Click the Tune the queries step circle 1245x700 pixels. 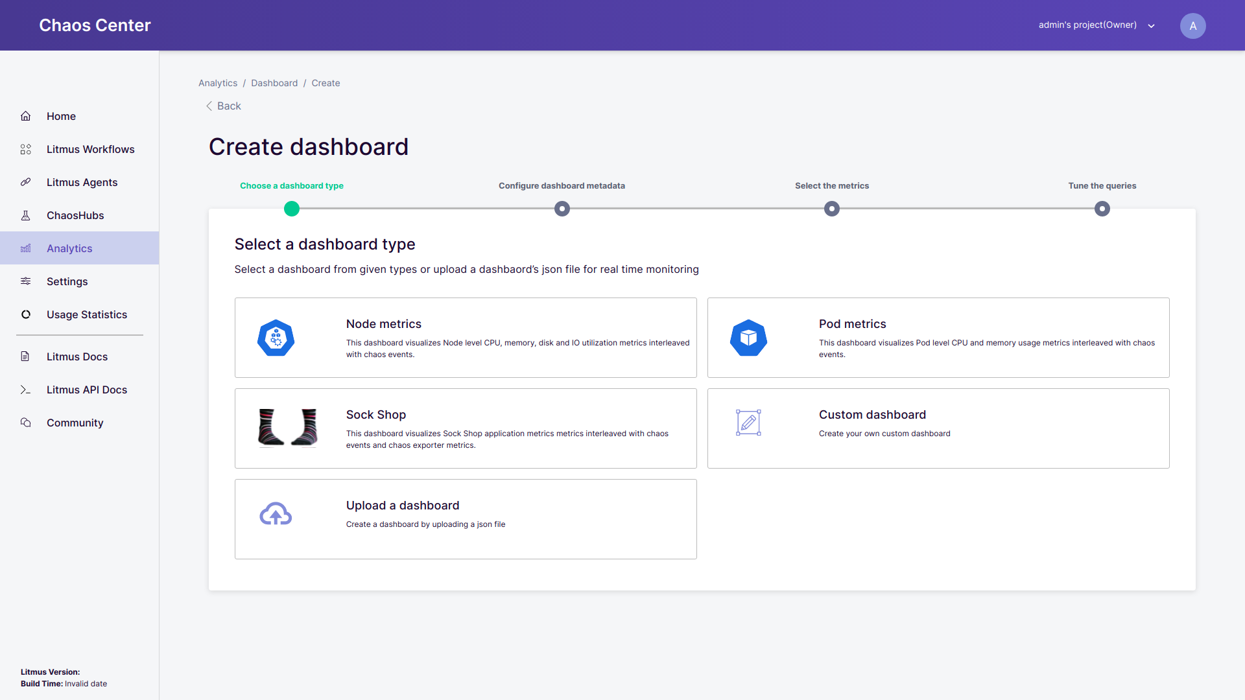click(x=1102, y=209)
